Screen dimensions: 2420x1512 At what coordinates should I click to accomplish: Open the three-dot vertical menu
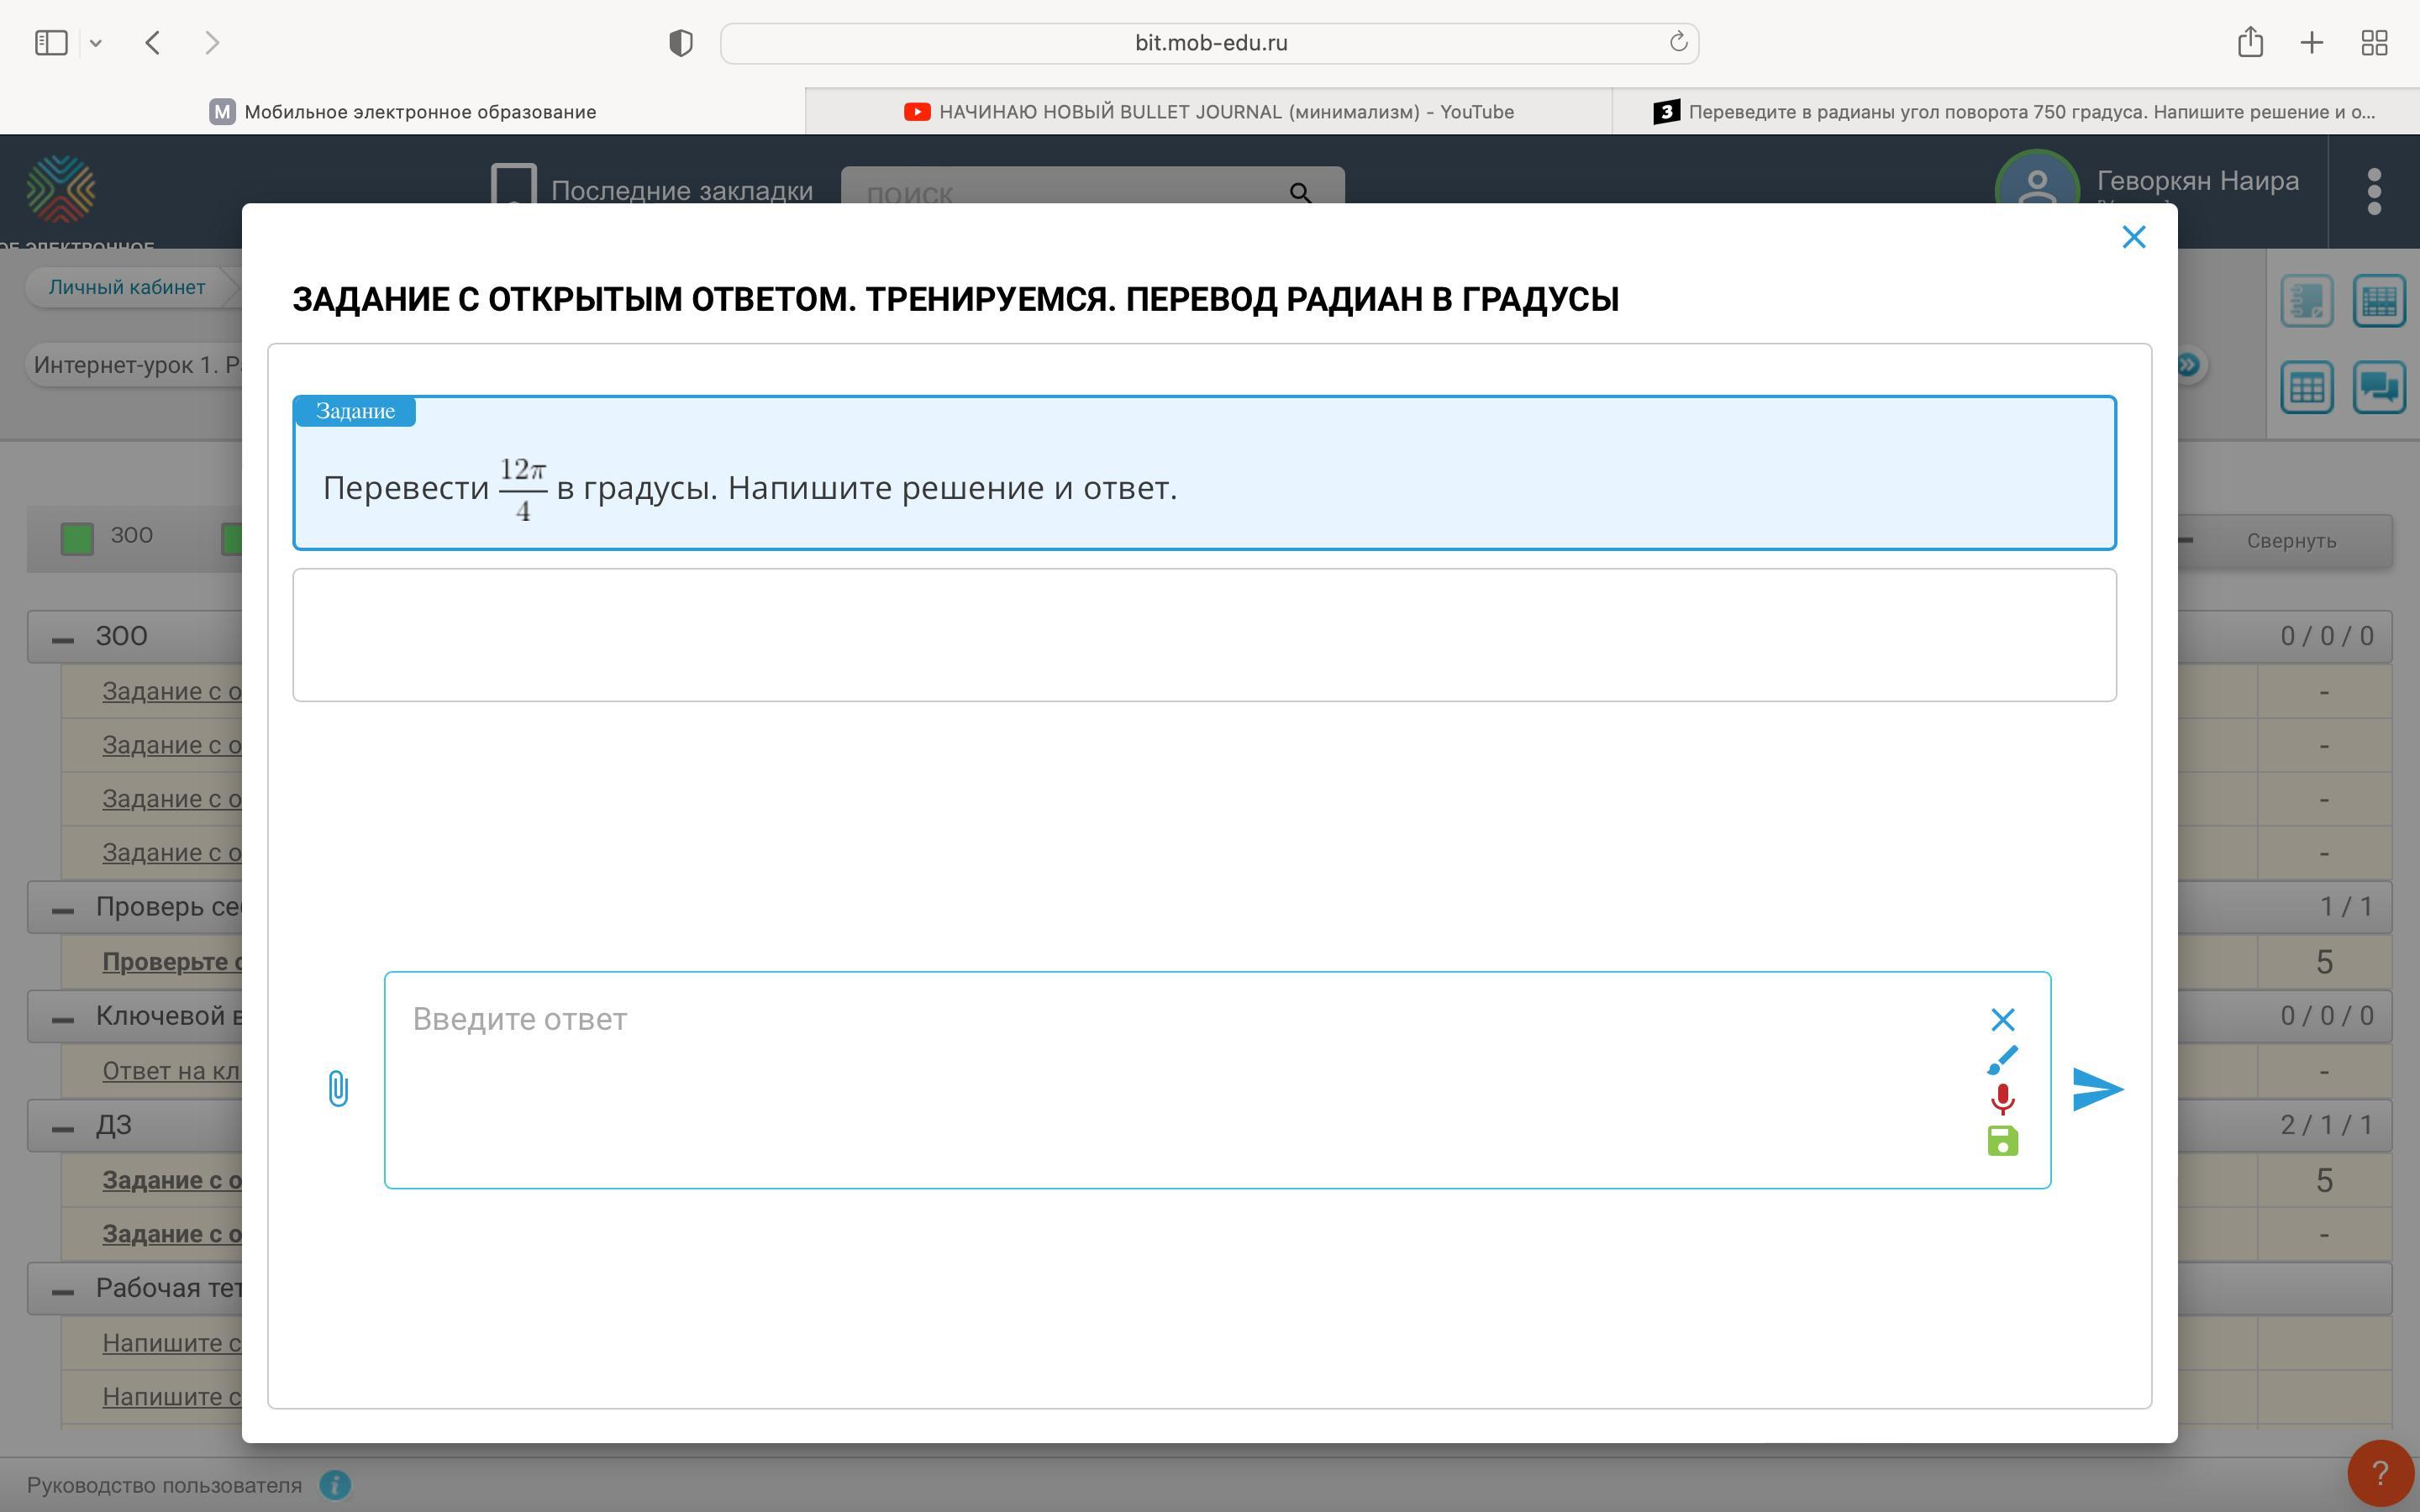[2374, 191]
